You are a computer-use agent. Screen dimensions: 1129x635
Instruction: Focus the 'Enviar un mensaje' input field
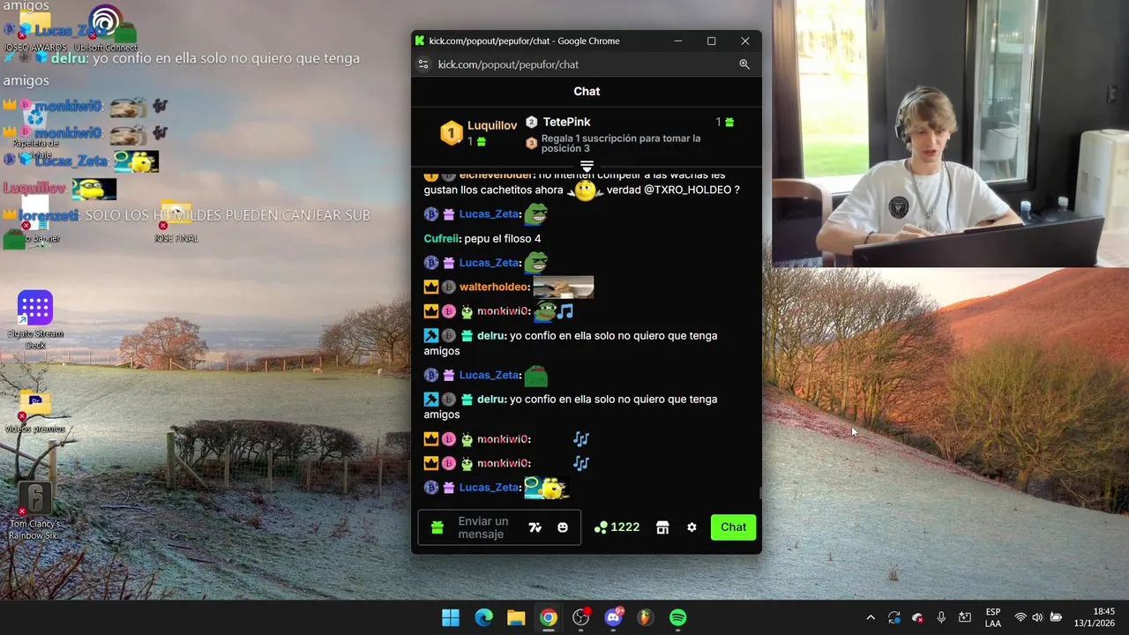pyautogui.click(x=499, y=527)
